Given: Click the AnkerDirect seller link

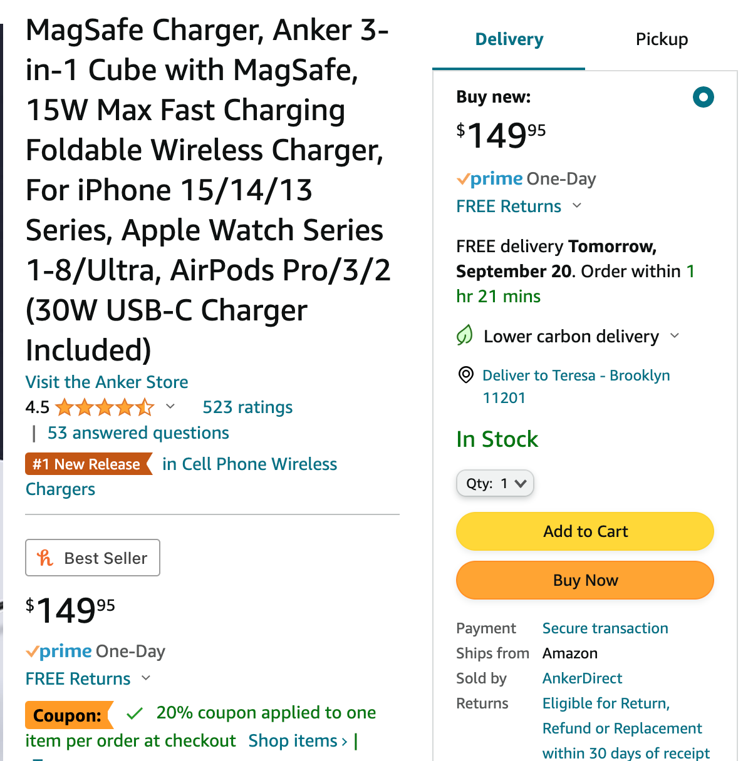Looking at the screenshot, I should (582, 678).
